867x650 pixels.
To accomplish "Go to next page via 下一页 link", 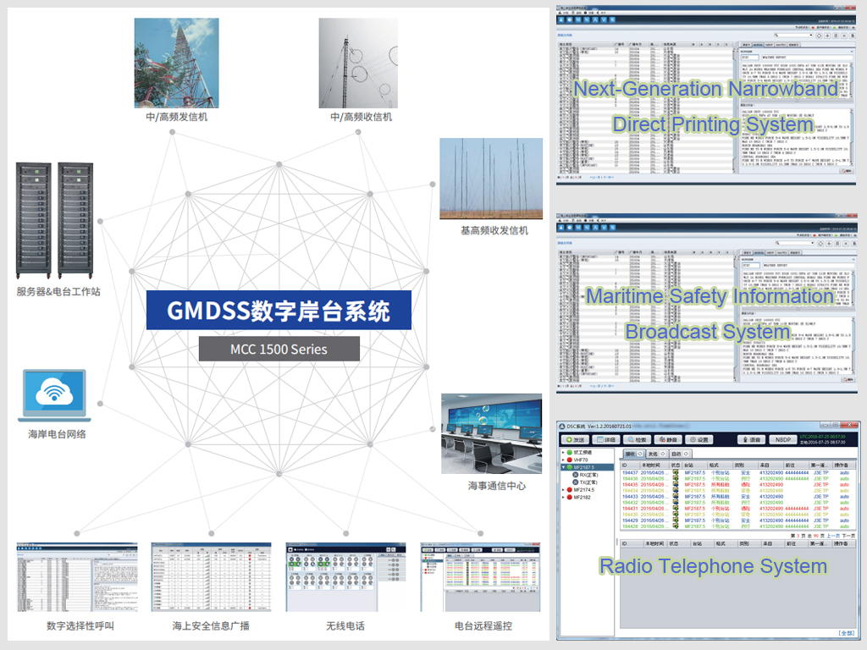I will pos(848,536).
